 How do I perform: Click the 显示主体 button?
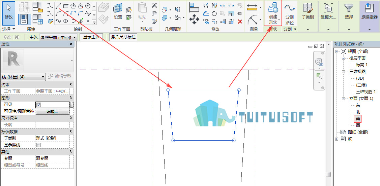click(x=91, y=37)
